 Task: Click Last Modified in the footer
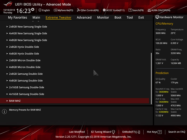pyautogui.click(x=77, y=132)
